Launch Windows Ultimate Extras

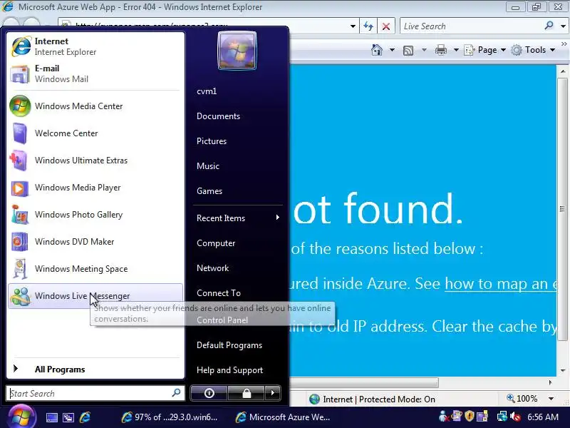pos(95,160)
